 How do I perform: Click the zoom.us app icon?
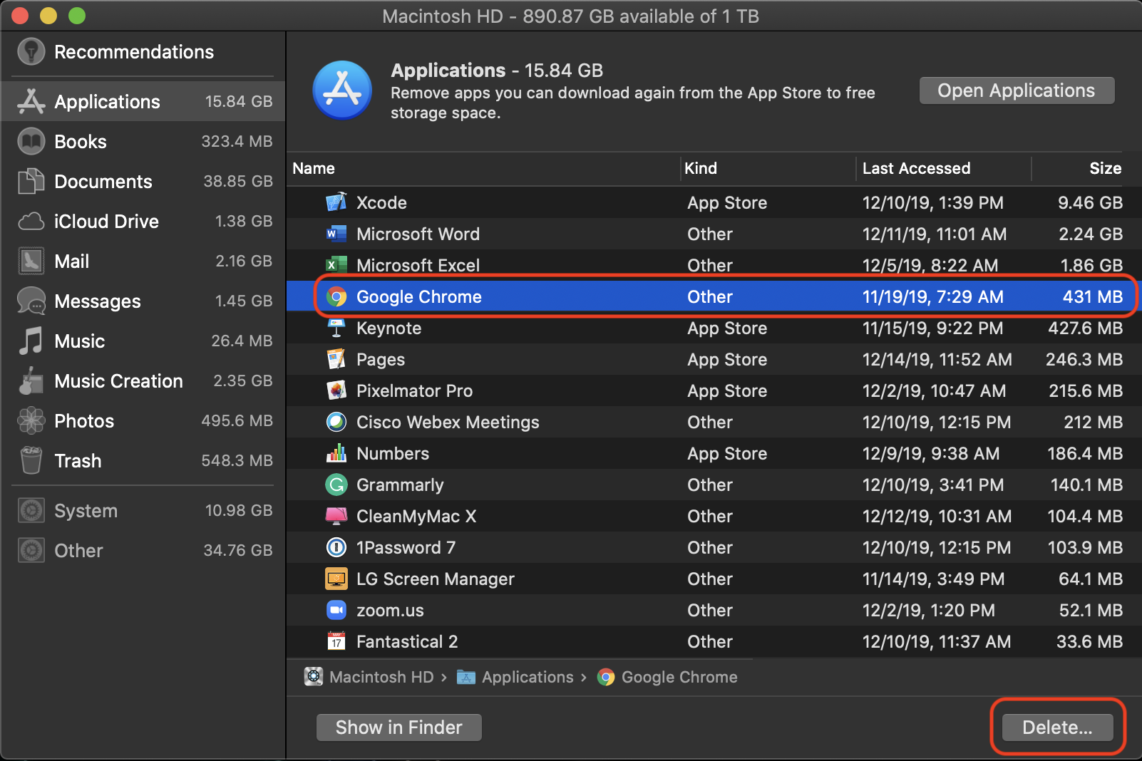coord(336,610)
